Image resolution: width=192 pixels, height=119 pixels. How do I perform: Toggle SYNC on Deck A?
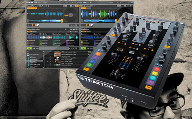click(x=29, y=8)
